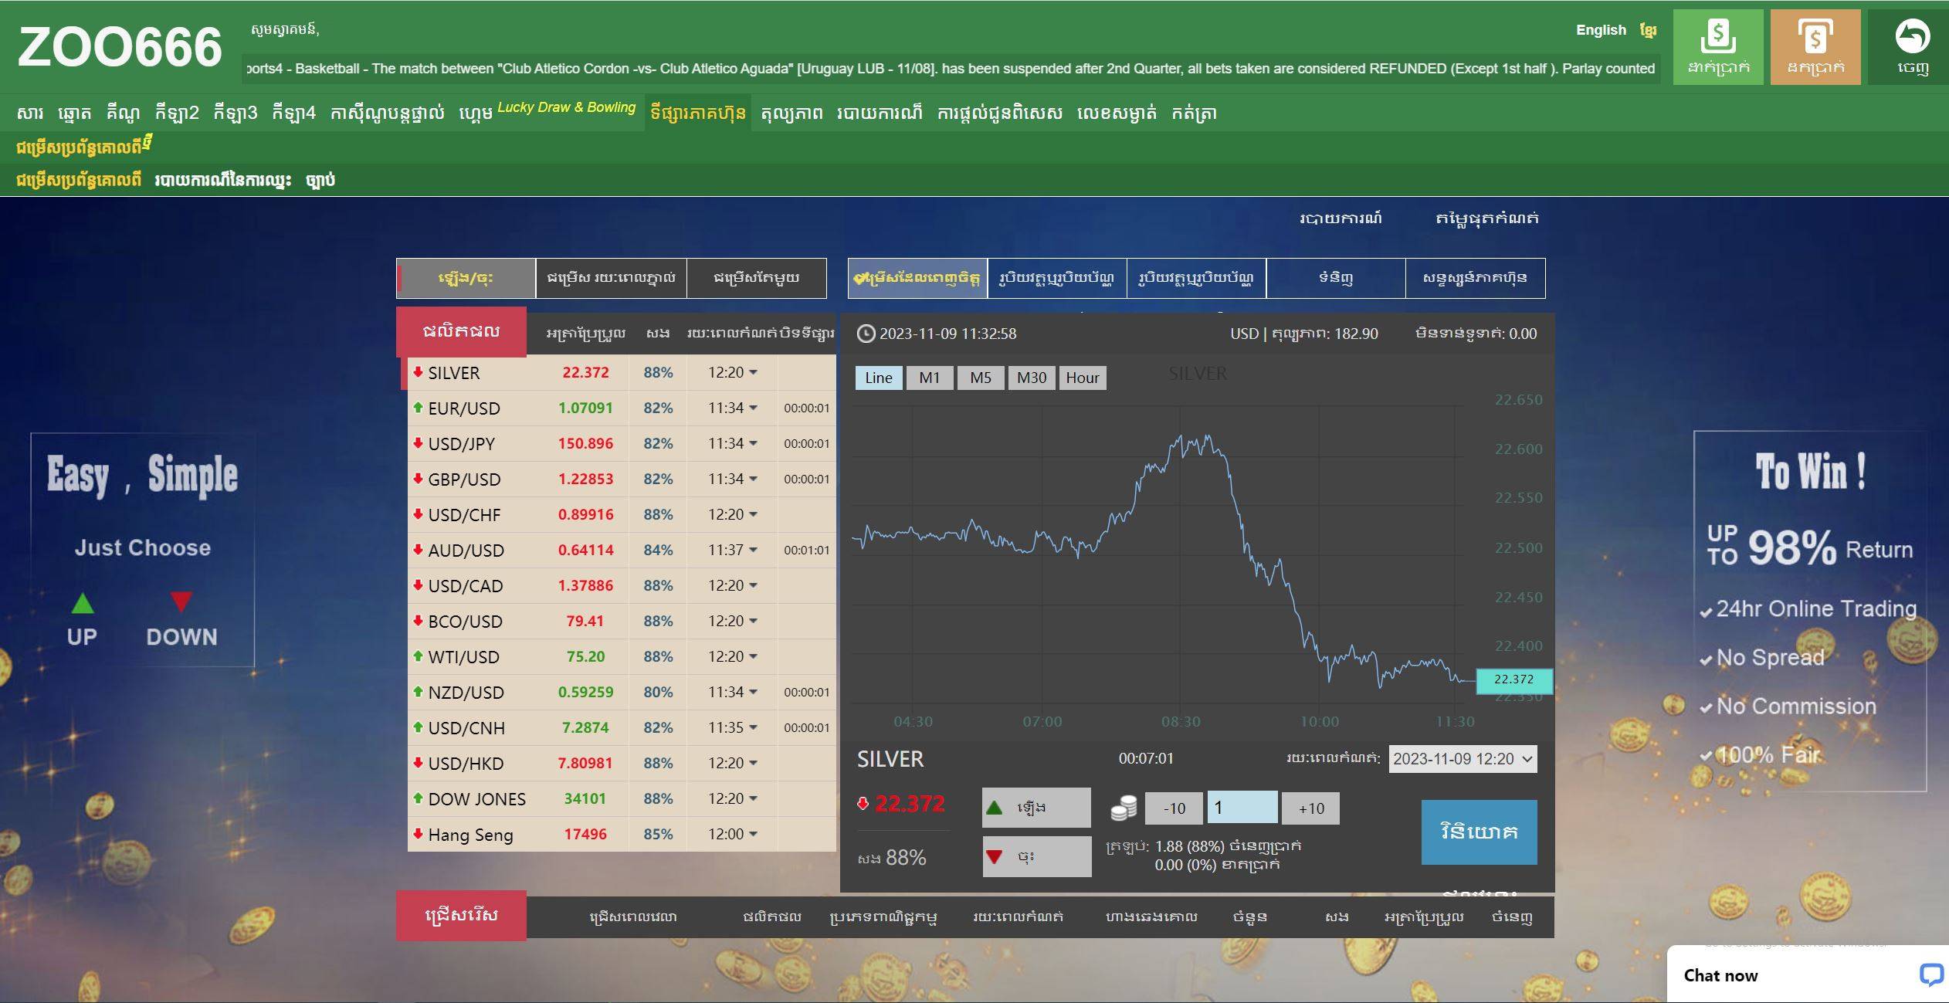
Task: Switch chart to M30 interval
Action: tap(1032, 378)
